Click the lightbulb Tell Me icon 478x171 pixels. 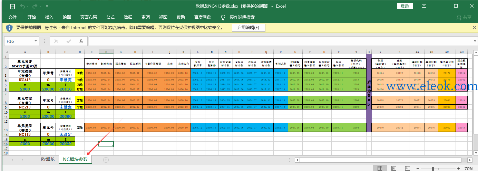pyautogui.click(x=223, y=17)
